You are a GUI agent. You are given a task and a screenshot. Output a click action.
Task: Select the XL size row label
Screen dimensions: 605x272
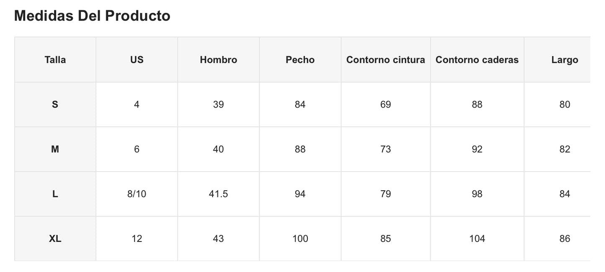(55, 239)
